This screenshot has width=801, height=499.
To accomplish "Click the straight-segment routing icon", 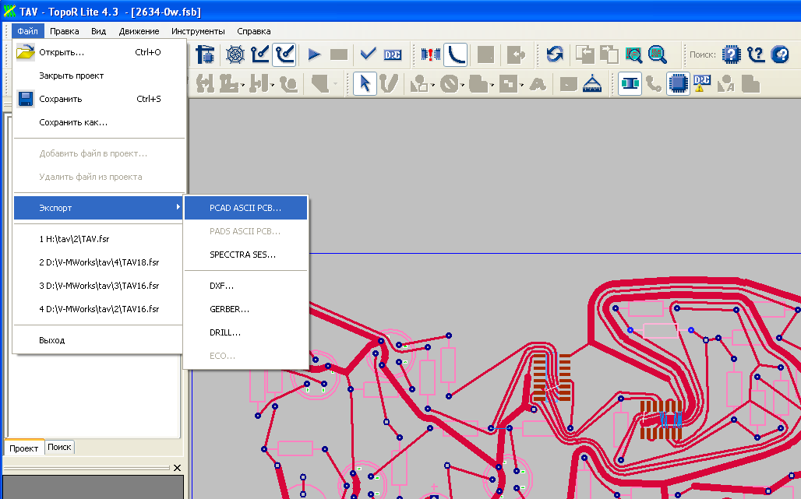I will click(259, 54).
